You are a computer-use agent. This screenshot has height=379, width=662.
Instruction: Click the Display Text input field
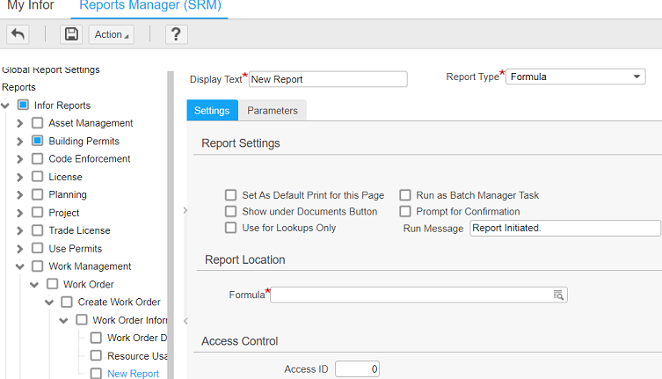327,79
